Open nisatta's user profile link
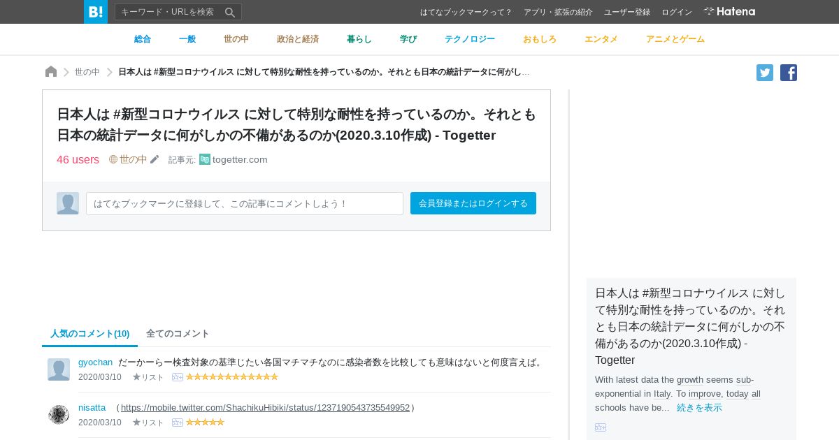The width and height of the screenshot is (839, 440). pos(92,407)
